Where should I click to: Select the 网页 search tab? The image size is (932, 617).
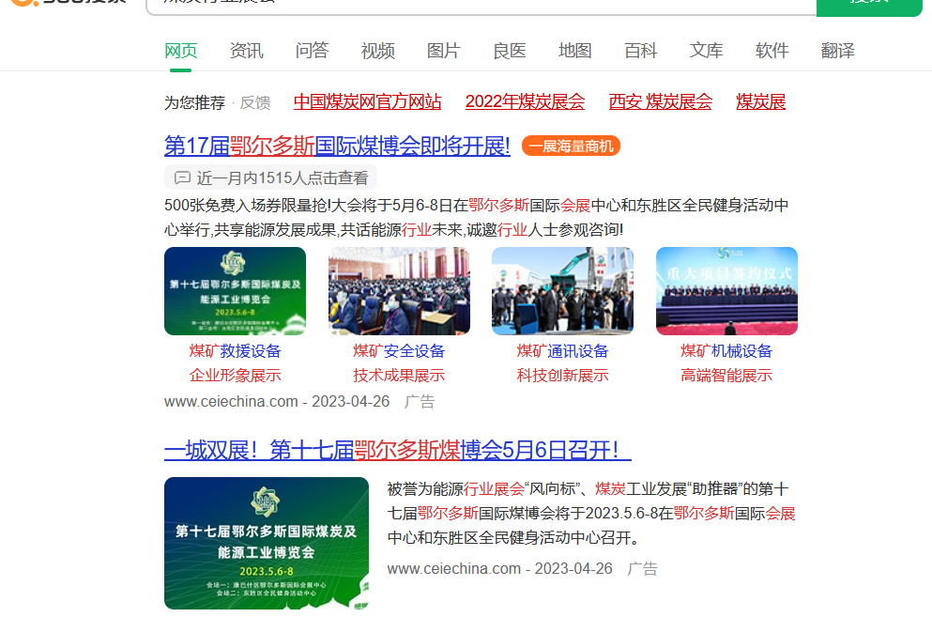[x=181, y=51]
